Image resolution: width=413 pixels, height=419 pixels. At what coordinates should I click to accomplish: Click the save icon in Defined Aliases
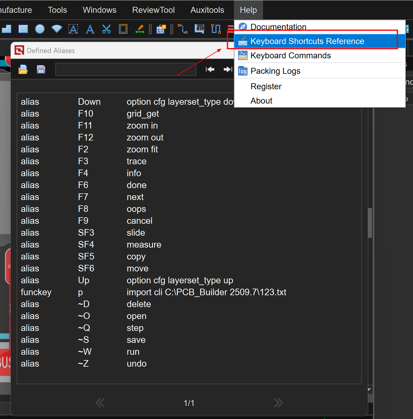click(x=41, y=69)
